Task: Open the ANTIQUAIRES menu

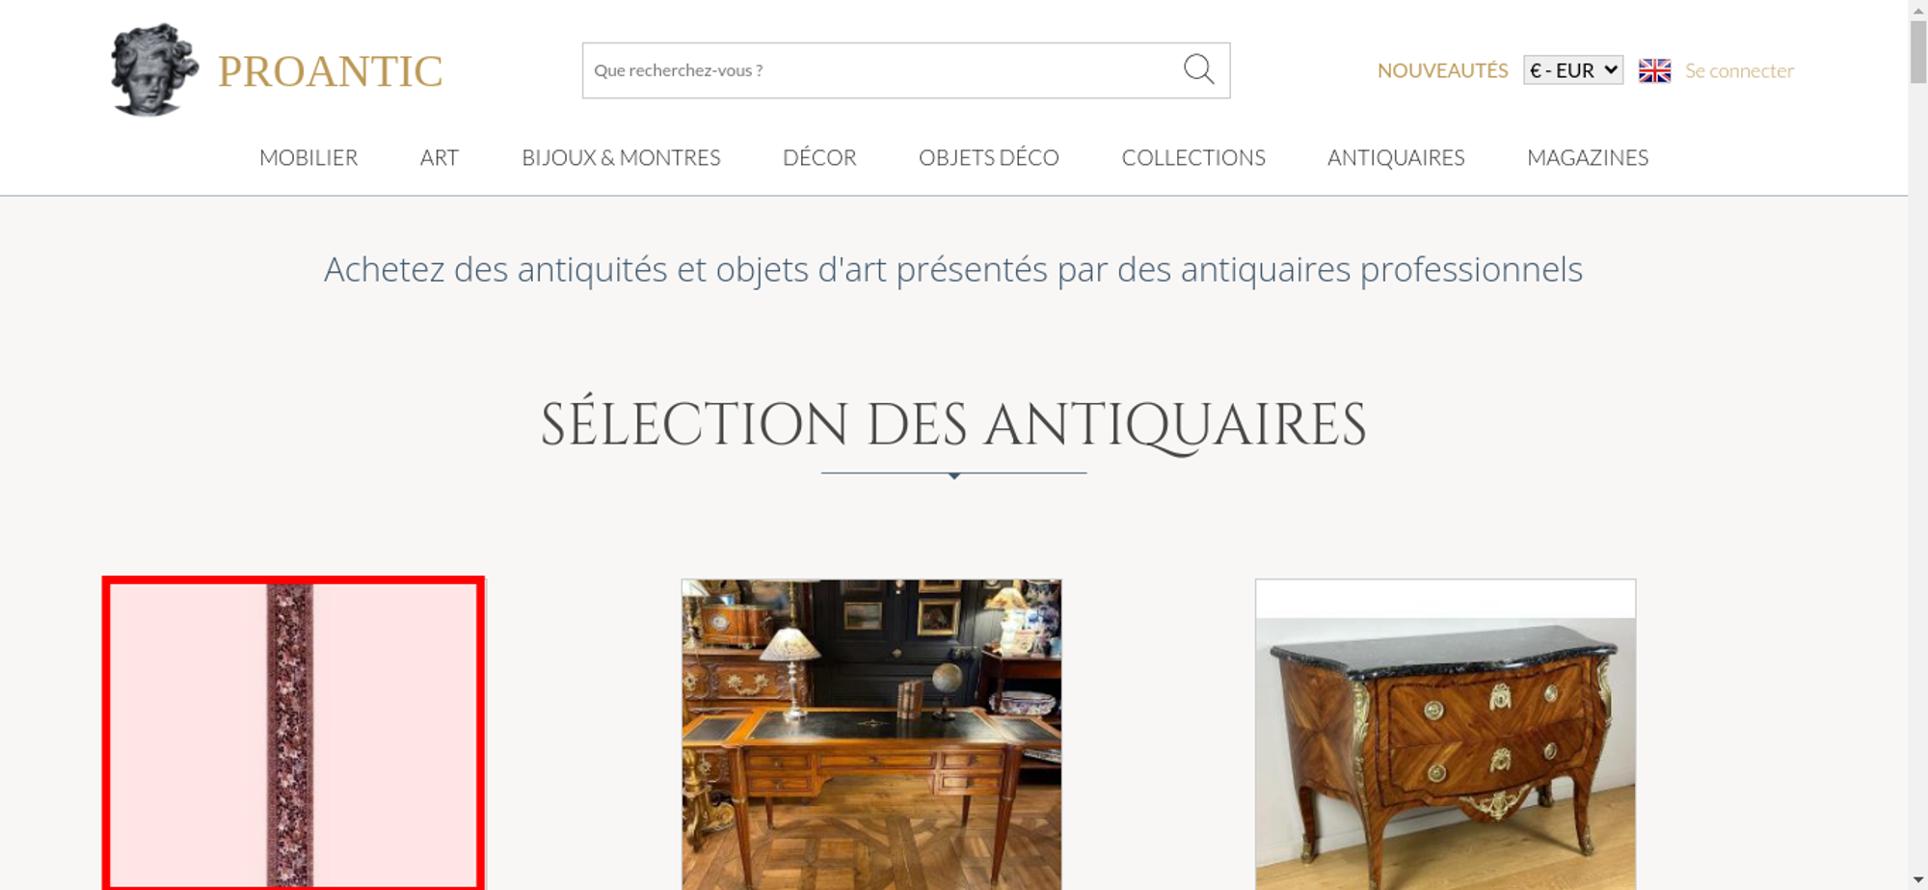Action: click(1396, 157)
